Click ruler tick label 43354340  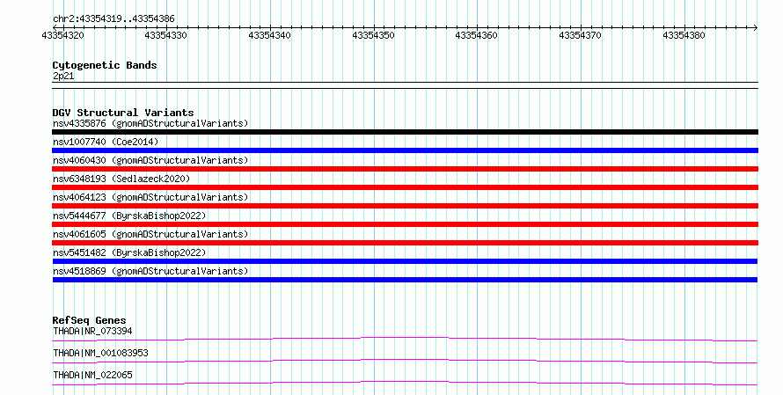click(x=270, y=35)
